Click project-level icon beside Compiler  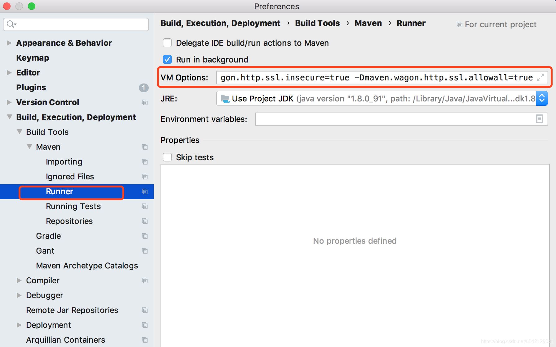(145, 281)
